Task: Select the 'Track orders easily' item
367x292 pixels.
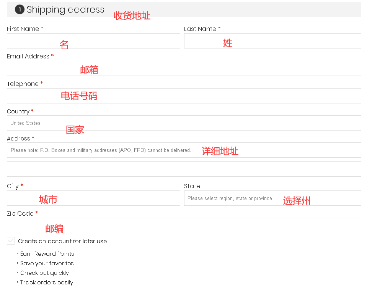Action: click(46, 282)
